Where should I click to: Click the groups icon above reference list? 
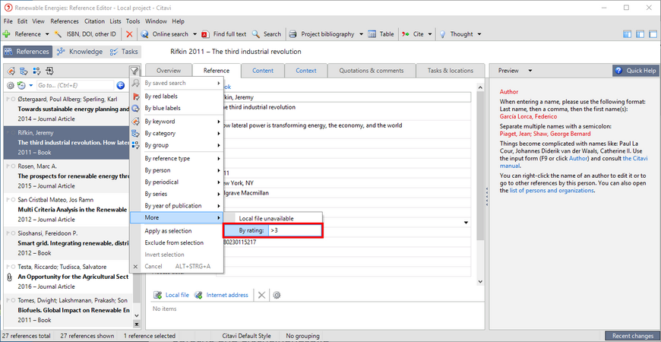point(36,71)
